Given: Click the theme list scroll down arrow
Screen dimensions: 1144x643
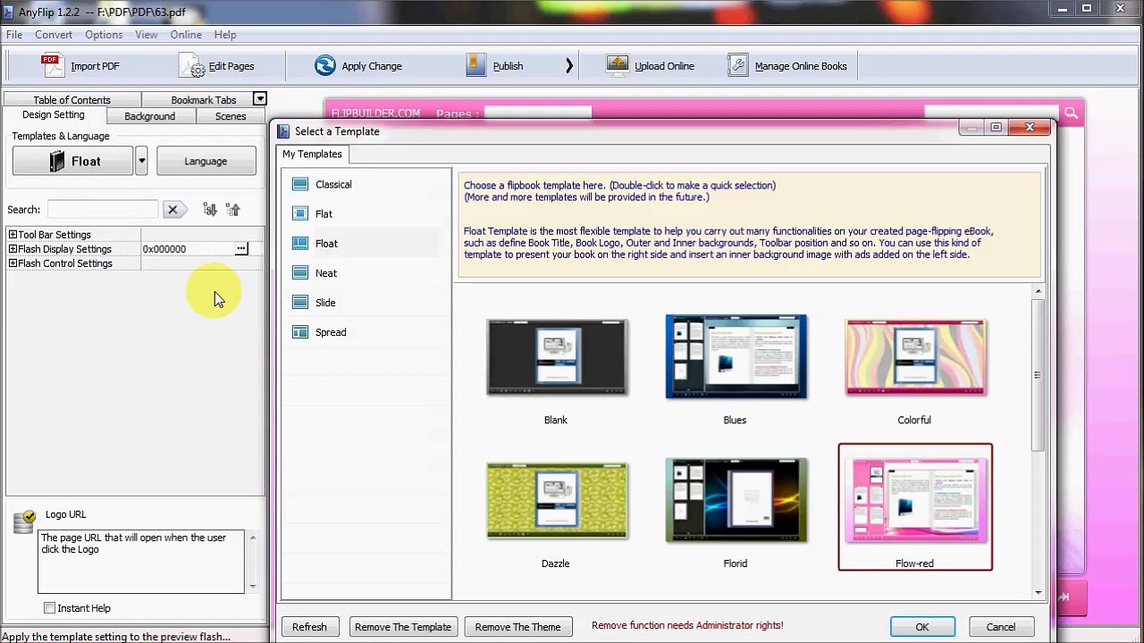Looking at the screenshot, I should tap(1038, 593).
